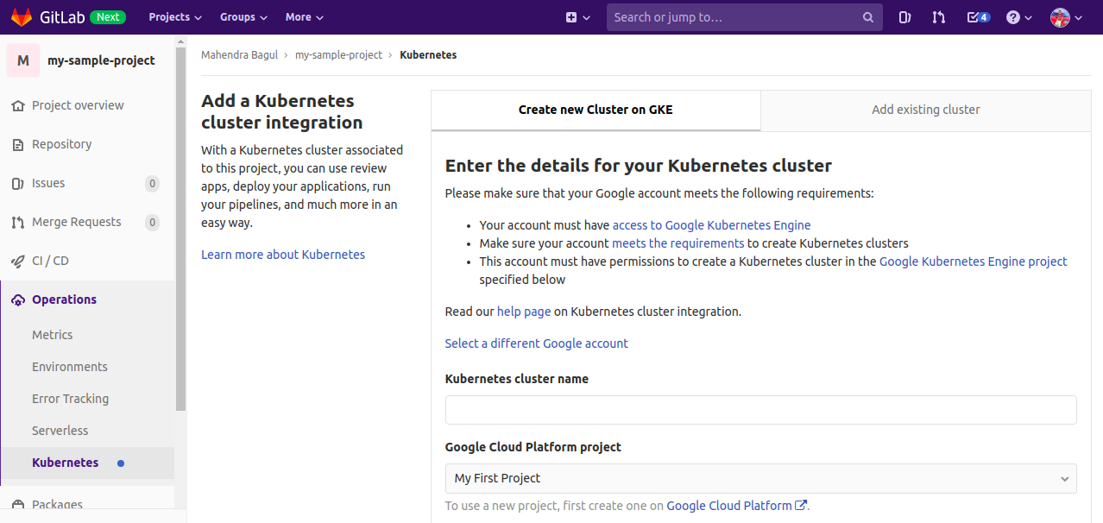The width and height of the screenshot is (1103, 523).
Task: Click the Kubernetes breadcrumb
Action: pos(428,55)
